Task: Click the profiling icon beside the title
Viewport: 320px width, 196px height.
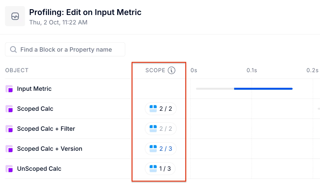Action: (15, 16)
